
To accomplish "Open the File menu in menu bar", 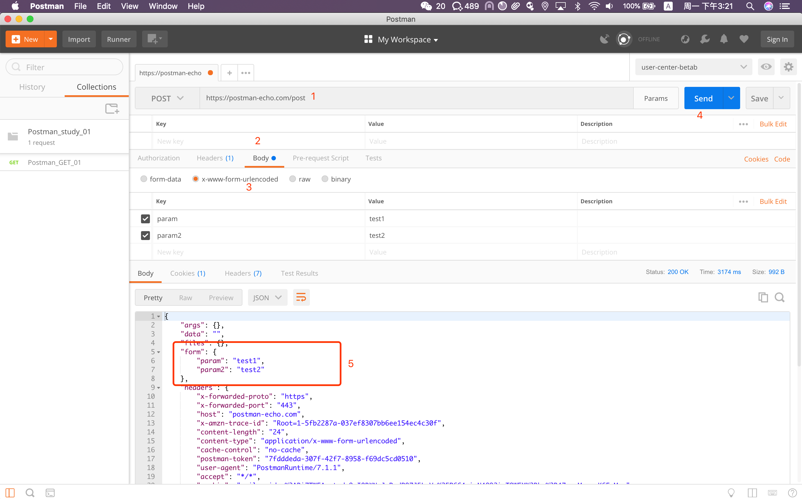I will point(80,6).
